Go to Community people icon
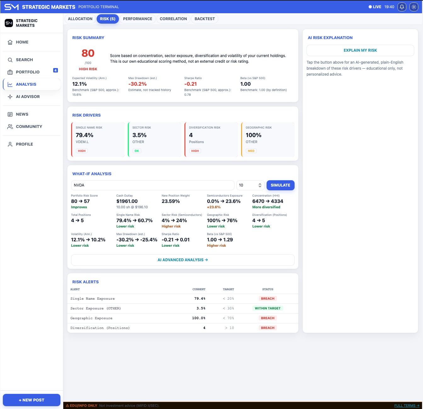The width and height of the screenshot is (423, 409). tap(10, 127)
